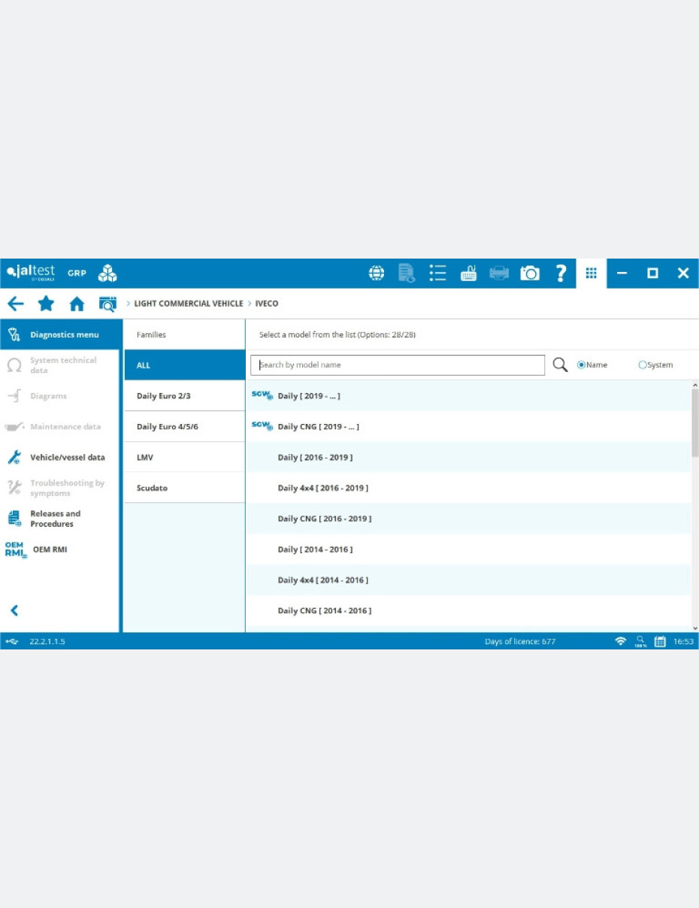Viewport: 699px width, 908px height.
Task: Select model Daily CNG [ 2014 - 2016 ]
Action: [468, 610]
